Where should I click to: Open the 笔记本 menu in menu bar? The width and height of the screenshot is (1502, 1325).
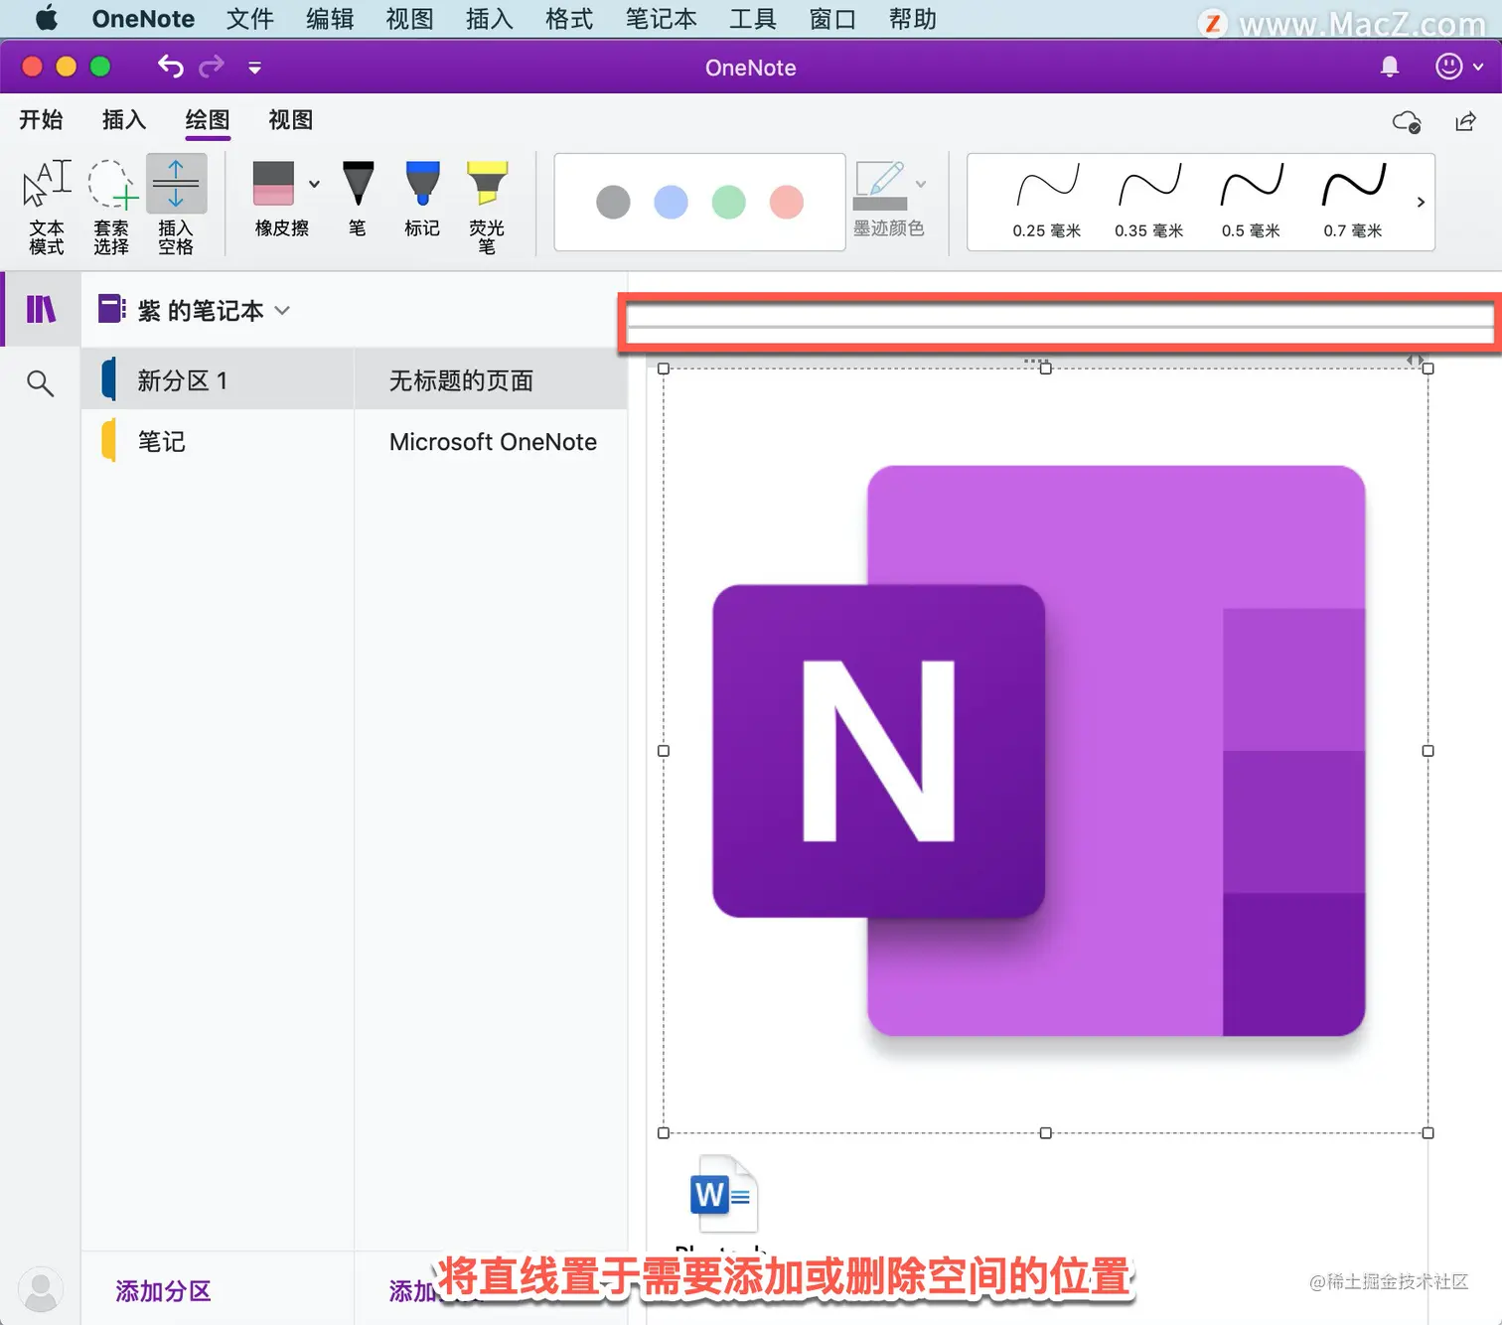(x=661, y=19)
